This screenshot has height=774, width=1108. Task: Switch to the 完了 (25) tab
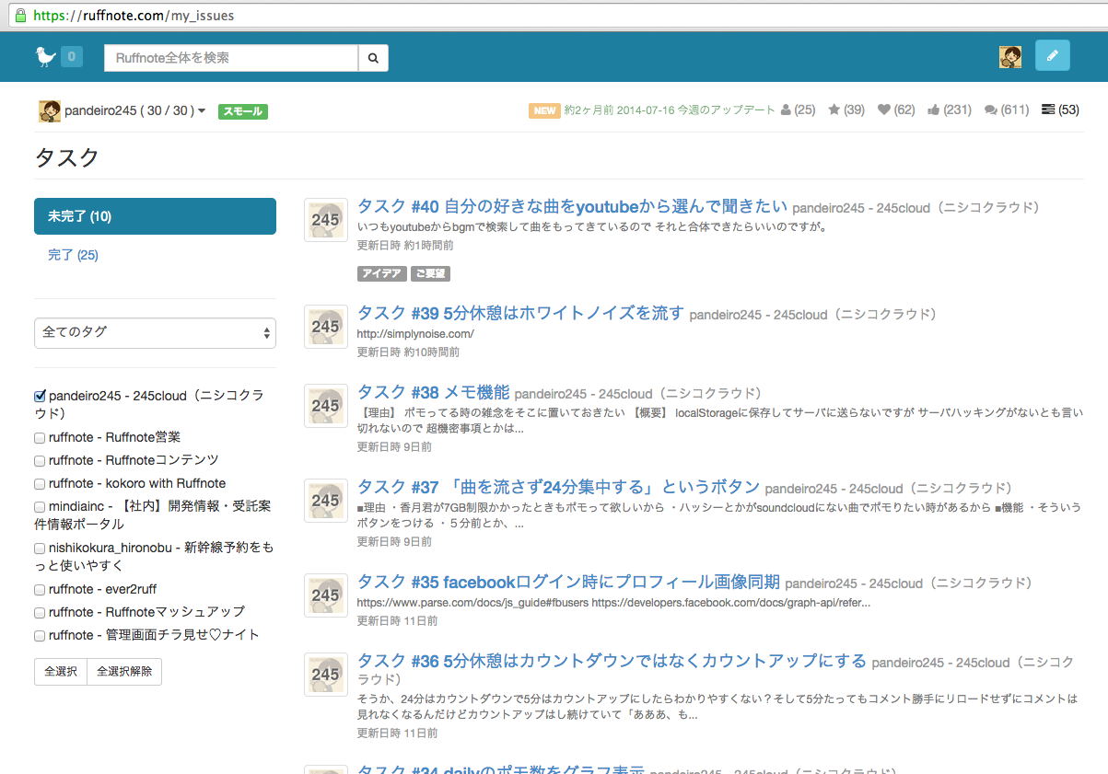[73, 255]
